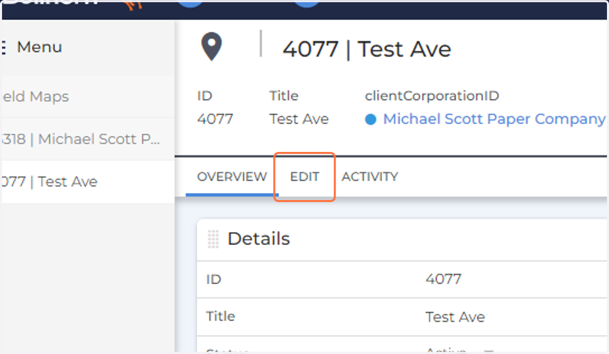The image size is (609, 354).
Task: Click the clientCorporationID label
Action: tap(432, 96)
